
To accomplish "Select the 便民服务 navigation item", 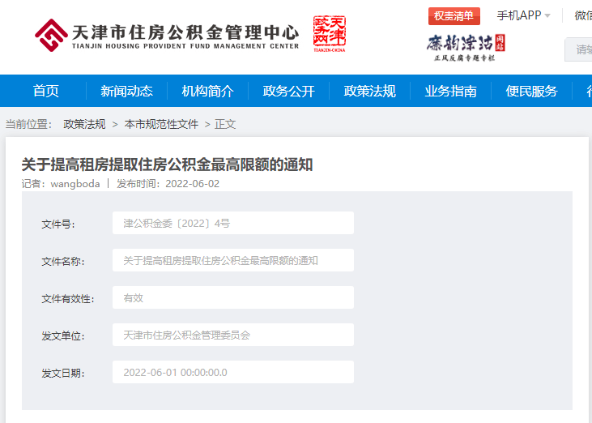I will [x=531, y=91].
